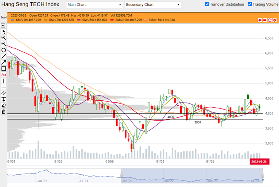
Task: Select the Aa text annotation tool
Action: [x=3, y=75]
